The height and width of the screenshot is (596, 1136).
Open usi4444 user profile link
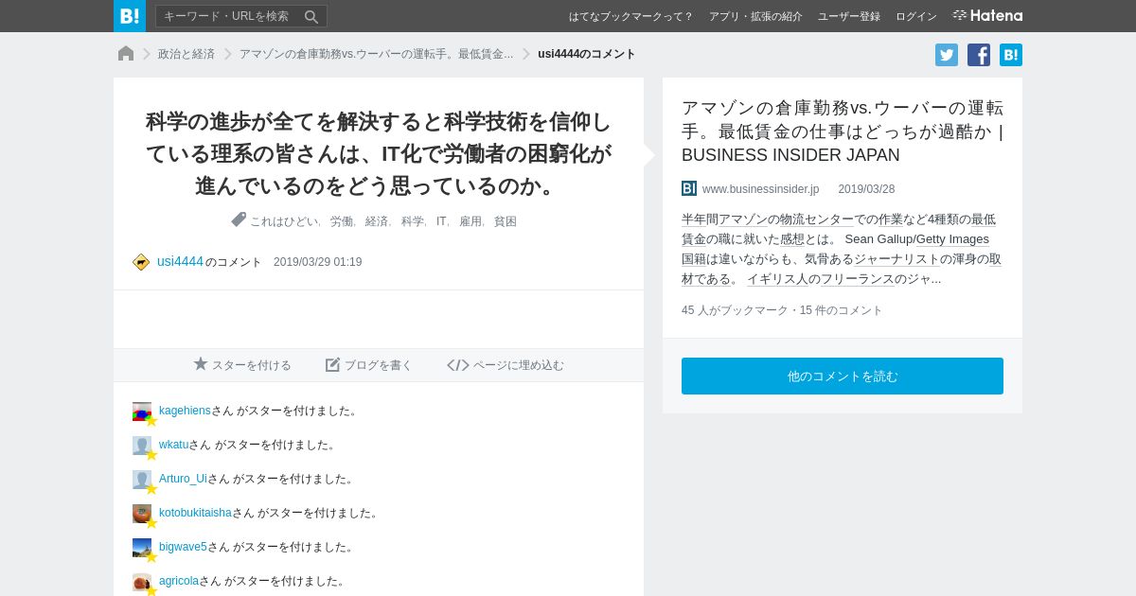pyautogui.click(x=180, y=261)
